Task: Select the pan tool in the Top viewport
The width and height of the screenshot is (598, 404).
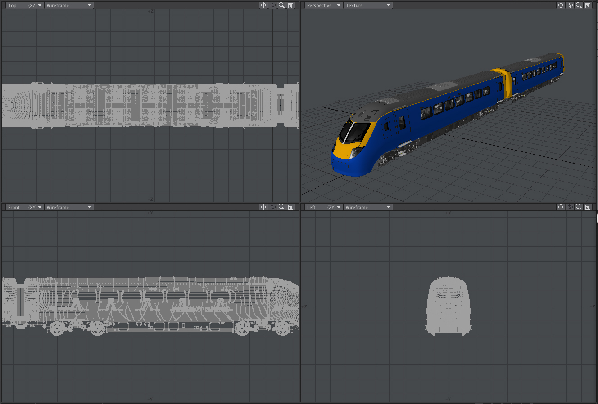Action: (x=263, y=5)
